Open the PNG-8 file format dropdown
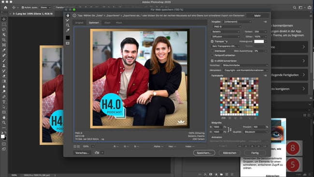 (x=227, y=27)
